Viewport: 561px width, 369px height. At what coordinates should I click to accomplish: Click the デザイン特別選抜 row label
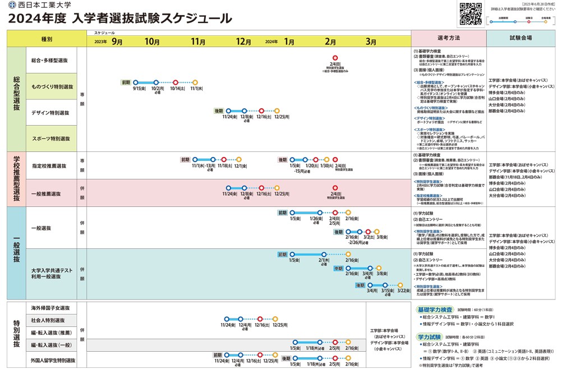50,113
